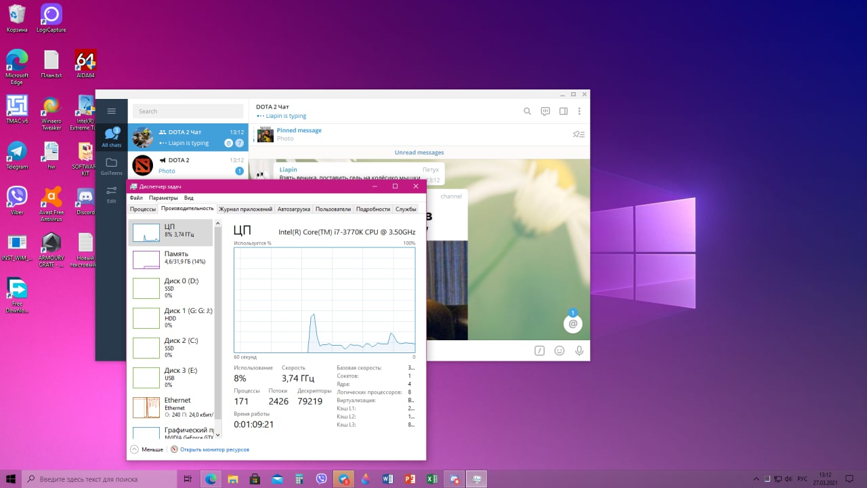Select the Ethernet performance item
The height and width of the screenshot is (488, 867).
click(x=171, y=407)
